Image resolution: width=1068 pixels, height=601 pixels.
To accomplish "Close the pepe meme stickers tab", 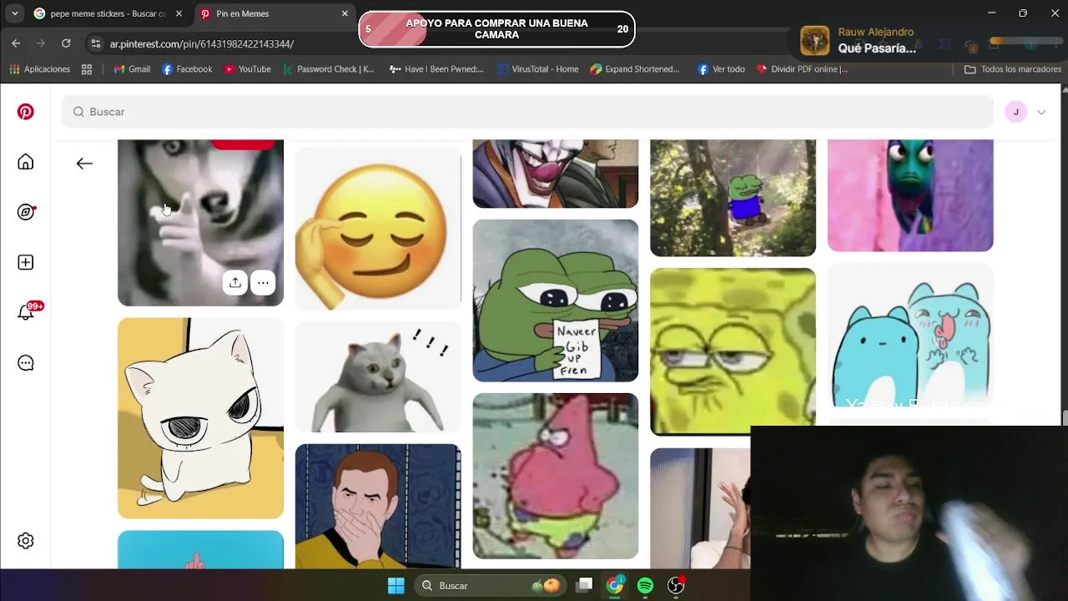I will (x=179, y=13).
